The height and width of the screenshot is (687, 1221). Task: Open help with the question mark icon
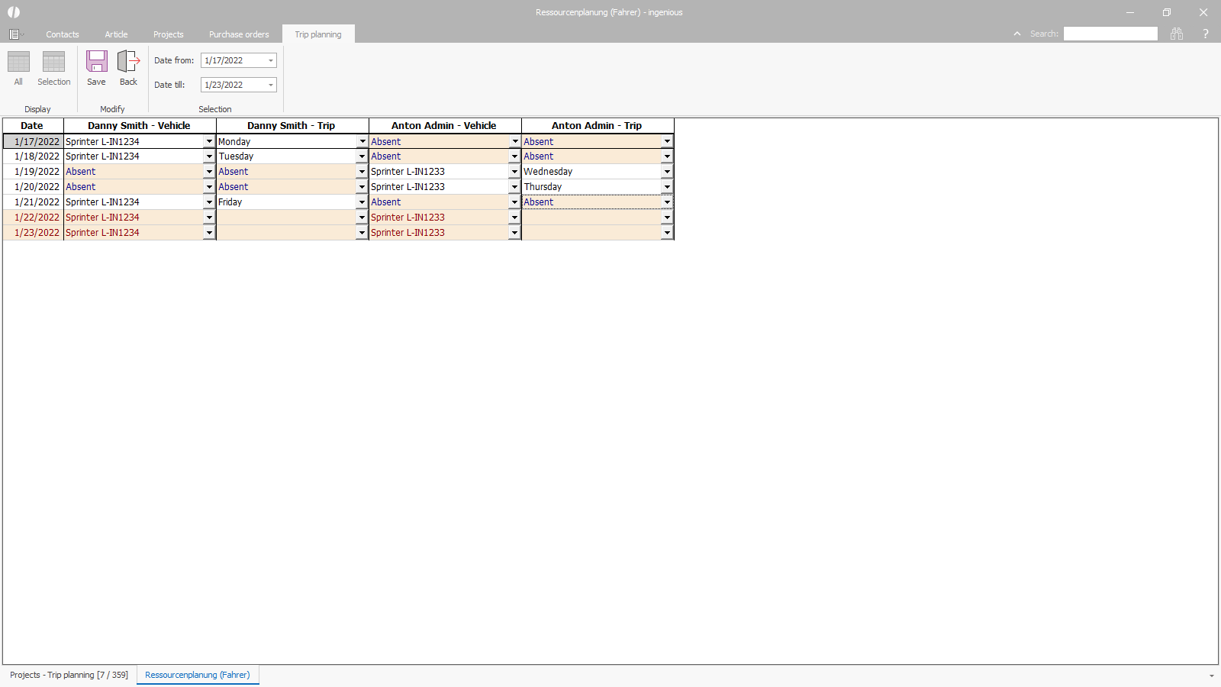[1206, 34]
